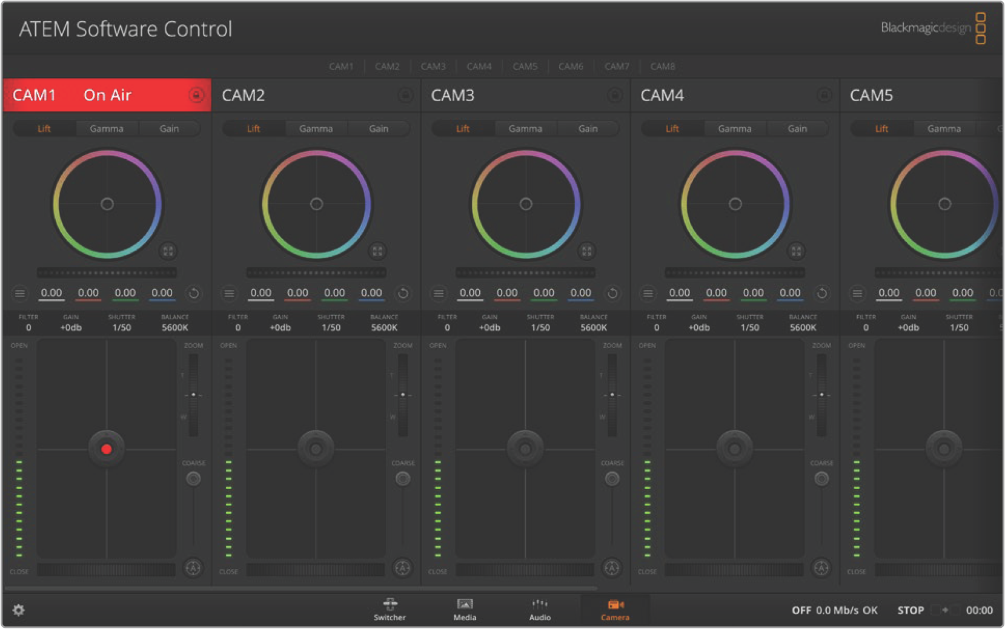
Task: Jump to CAM6 in camera selector
Action: [571, 67]
